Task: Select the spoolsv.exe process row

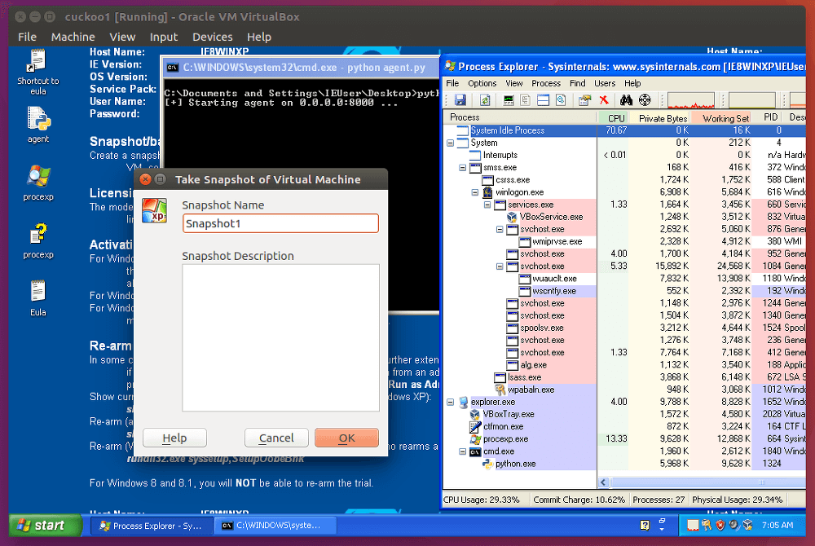Action: click(626, 328)
